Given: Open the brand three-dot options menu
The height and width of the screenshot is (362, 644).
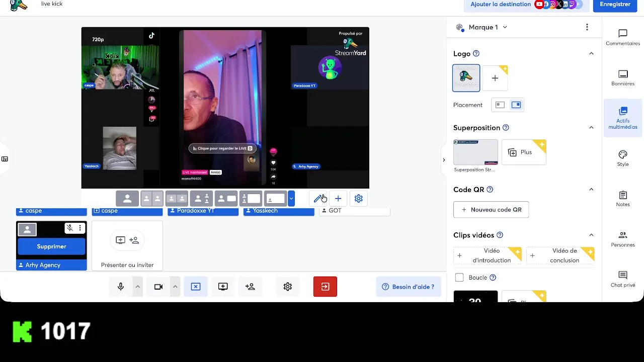Looking at the screenshot, I should click(587, 27).
